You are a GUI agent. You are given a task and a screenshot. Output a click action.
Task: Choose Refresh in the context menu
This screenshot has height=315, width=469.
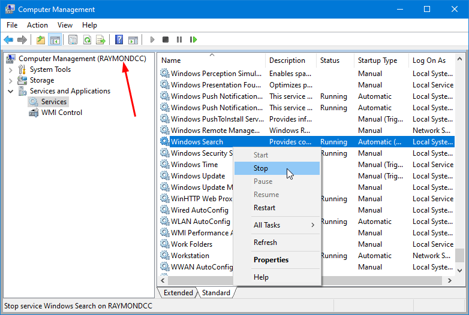277,243
